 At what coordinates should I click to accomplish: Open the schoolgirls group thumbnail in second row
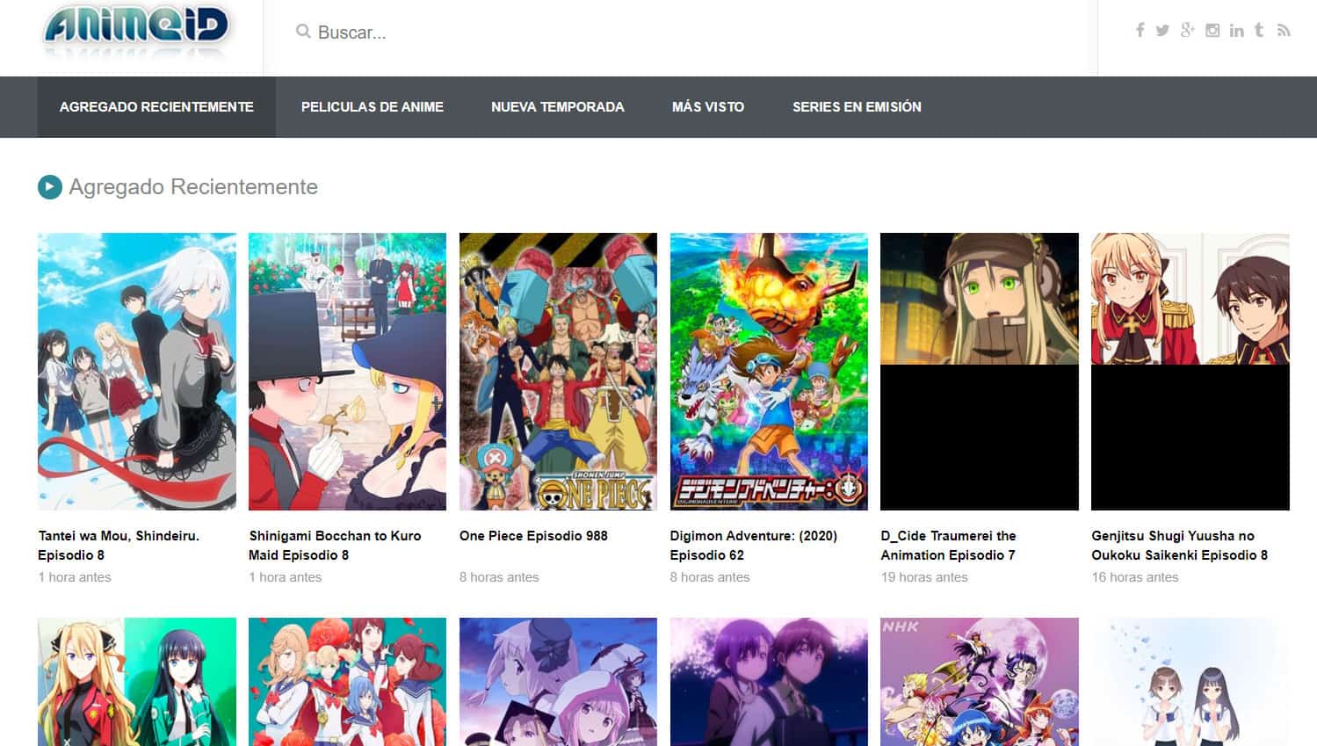tap(347, 682)
